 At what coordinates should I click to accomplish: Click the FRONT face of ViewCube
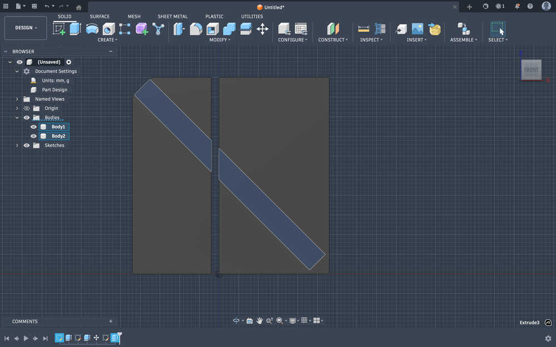pyautogui.click(x=531, y=70)
